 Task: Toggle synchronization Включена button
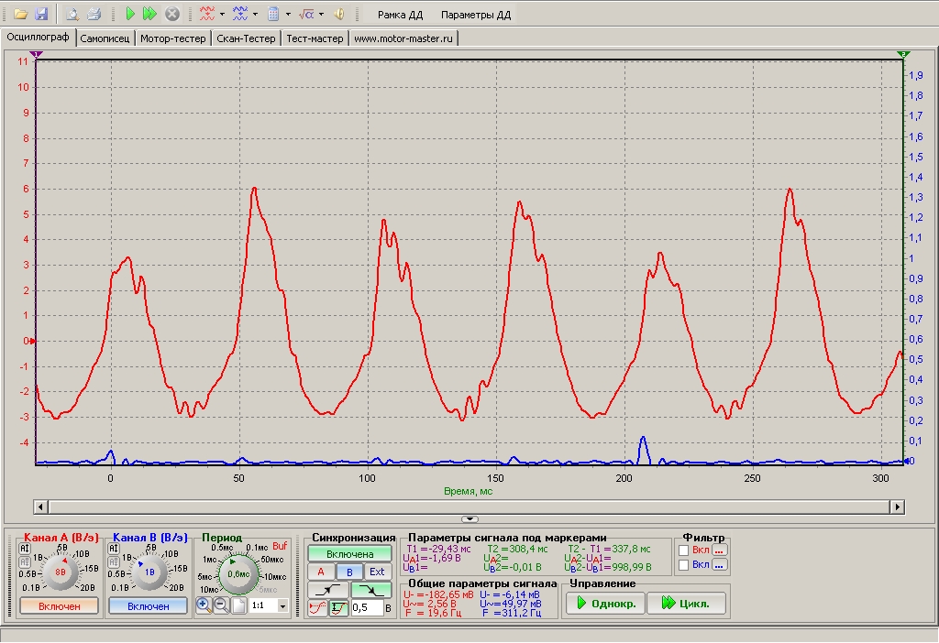(349, 554)
